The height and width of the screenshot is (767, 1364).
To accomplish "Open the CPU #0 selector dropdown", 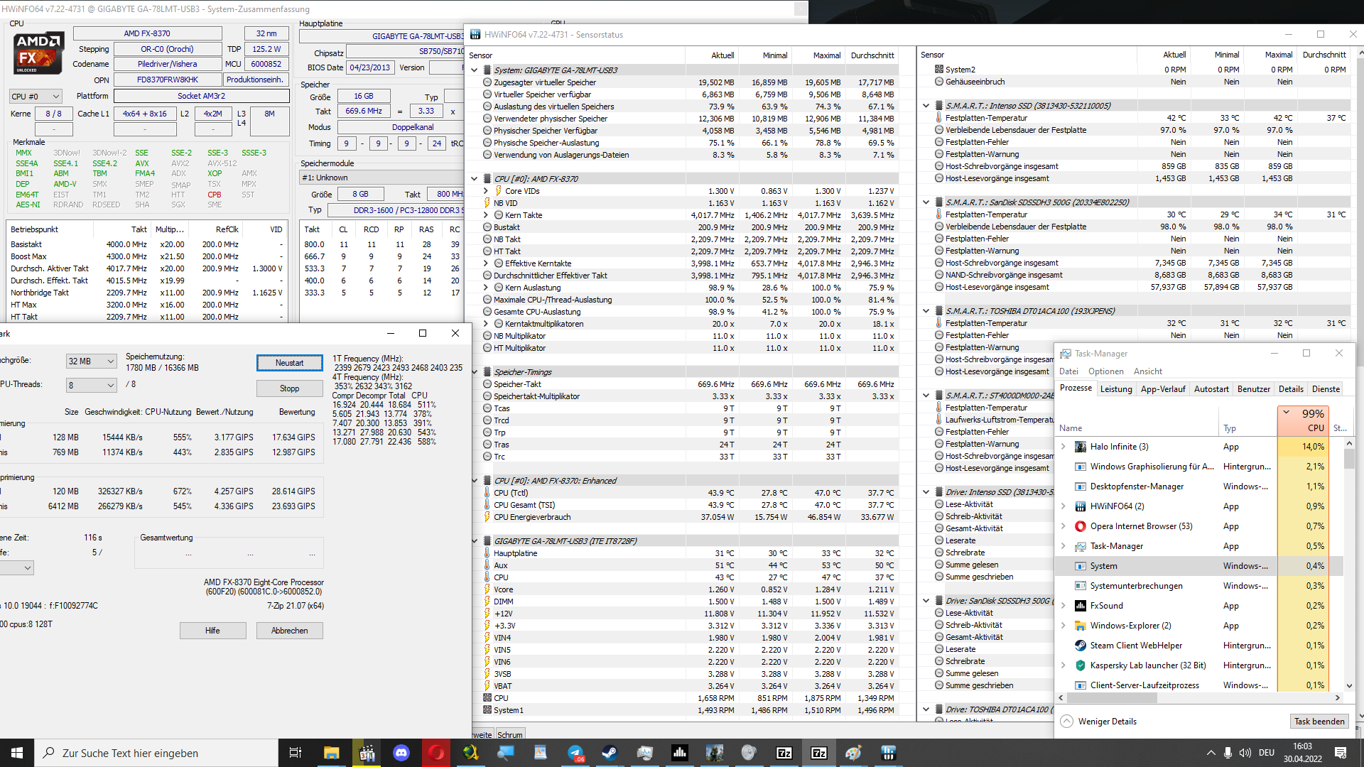I will tap(36, 97).
